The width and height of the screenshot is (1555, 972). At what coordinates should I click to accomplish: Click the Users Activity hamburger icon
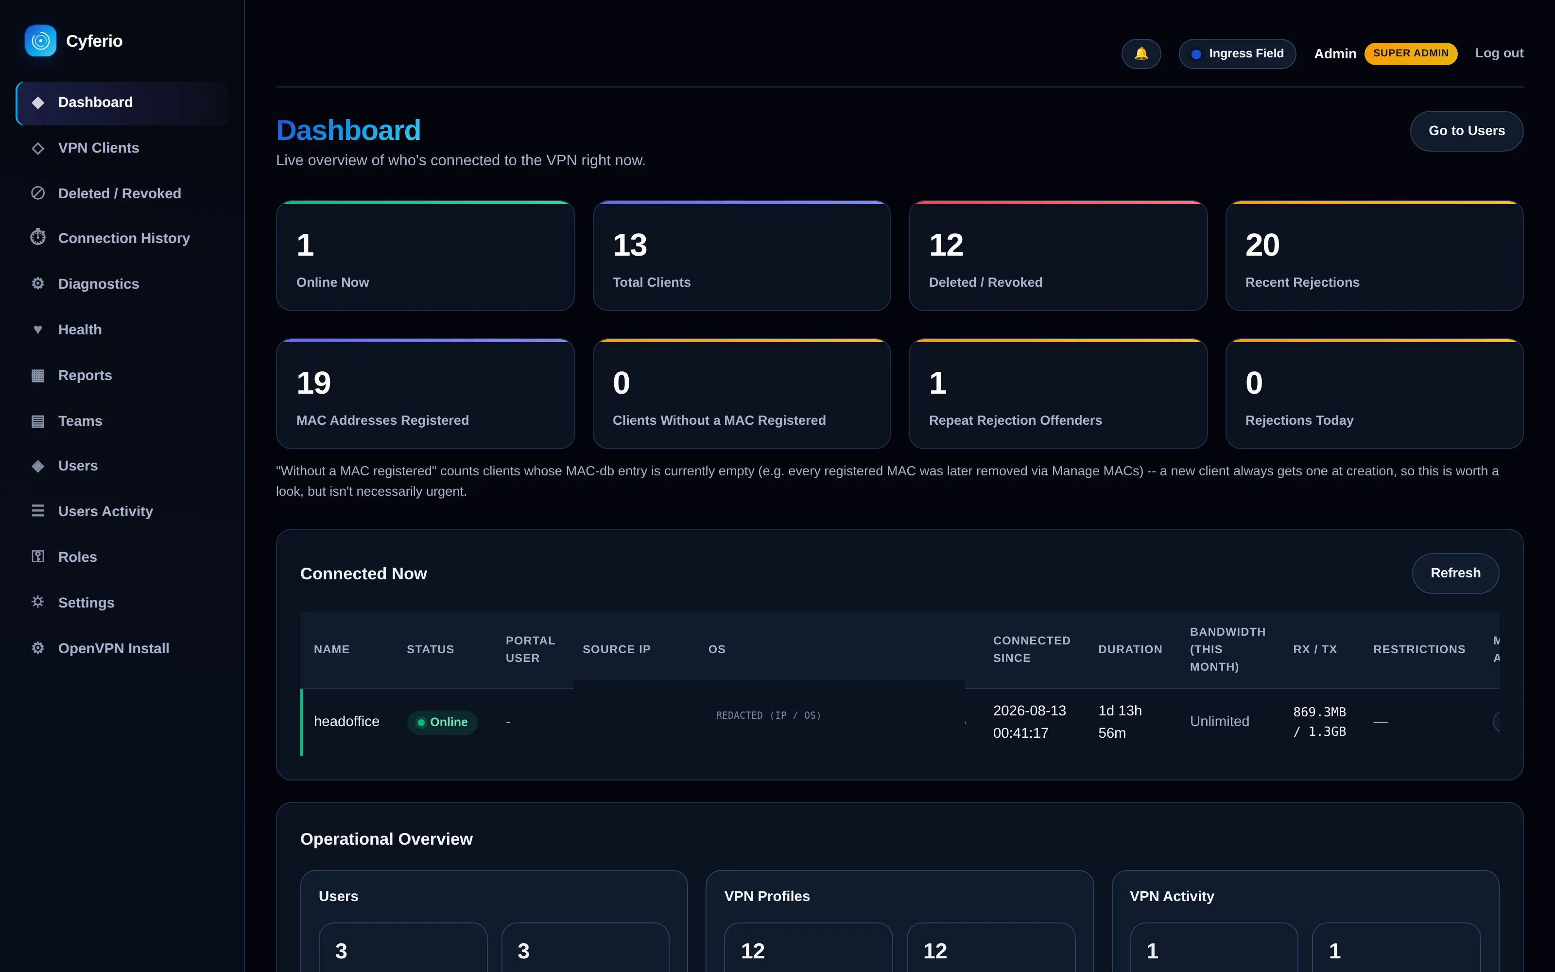point(38,511)
